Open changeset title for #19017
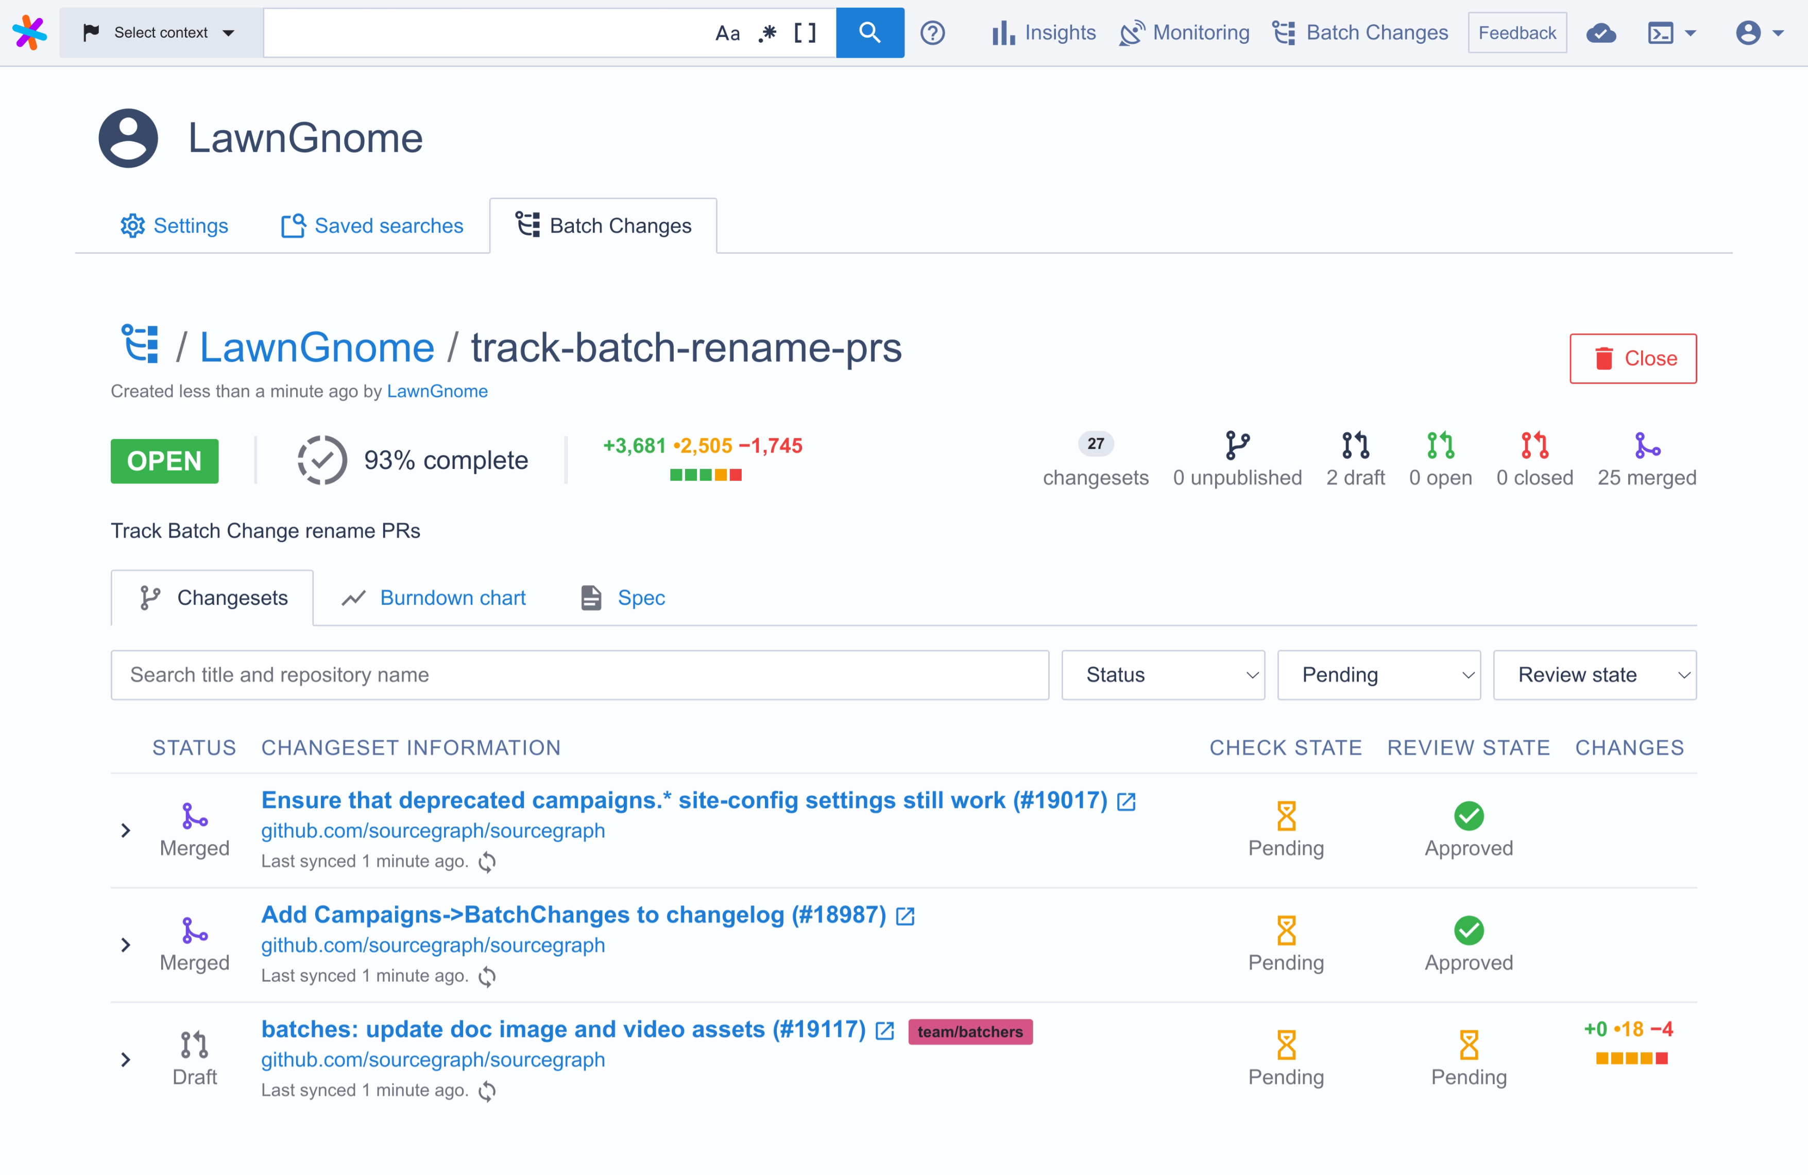Screen dimensions: 1808x1175 coord(684,800)
